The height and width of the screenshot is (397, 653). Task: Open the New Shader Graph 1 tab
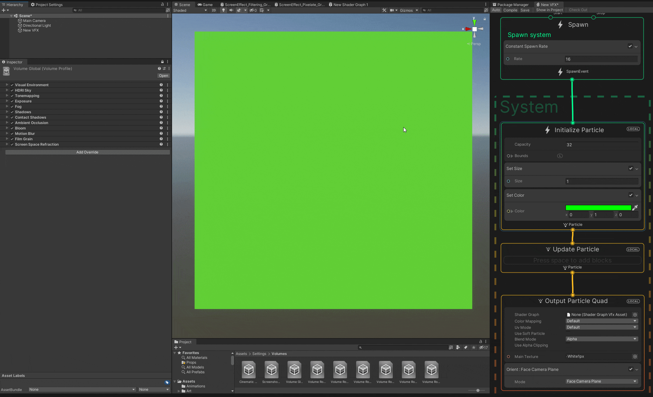348,5
